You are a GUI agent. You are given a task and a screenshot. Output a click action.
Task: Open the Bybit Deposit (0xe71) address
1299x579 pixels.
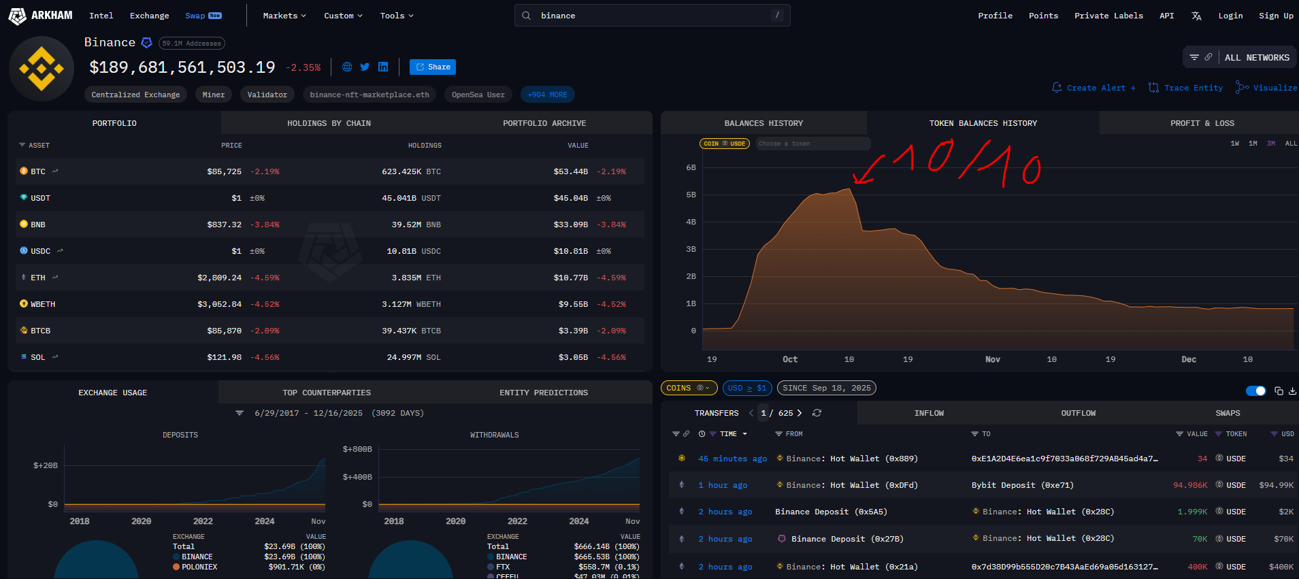coord(1022,485)
